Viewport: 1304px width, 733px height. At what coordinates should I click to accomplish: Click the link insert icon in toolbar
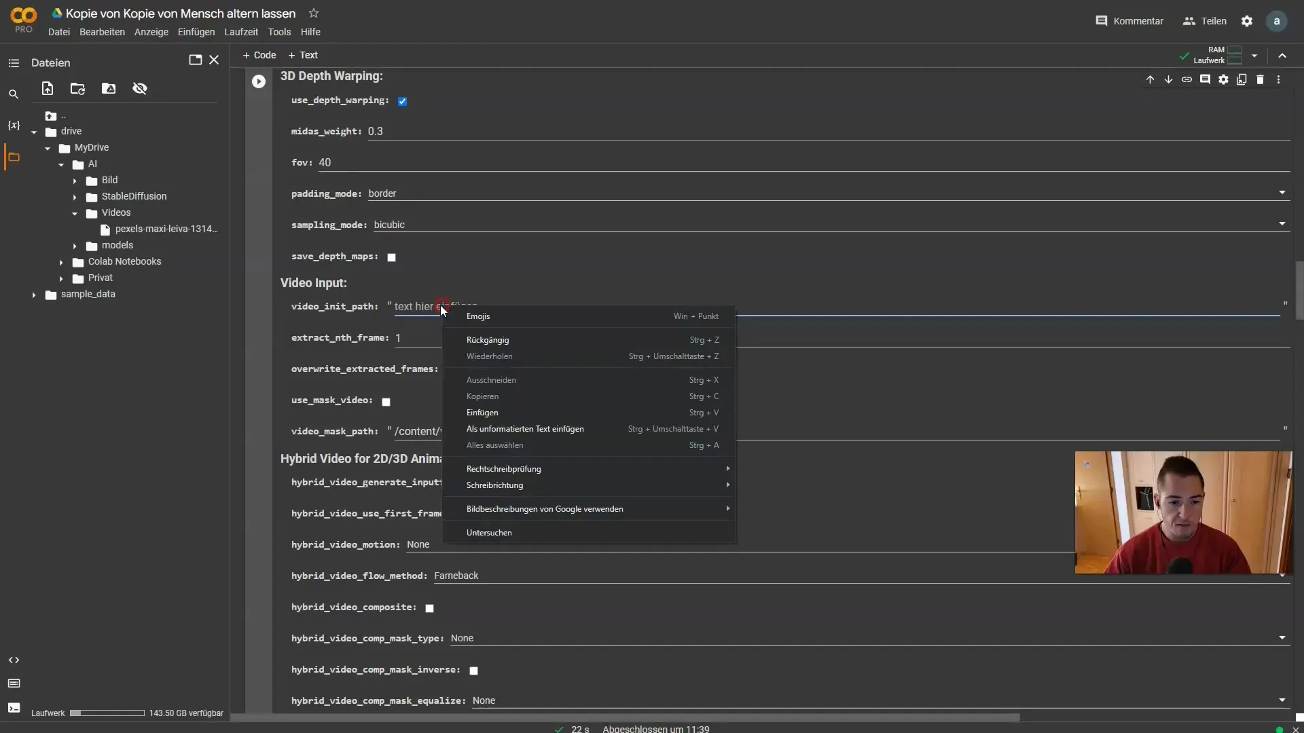[1188, 79]
